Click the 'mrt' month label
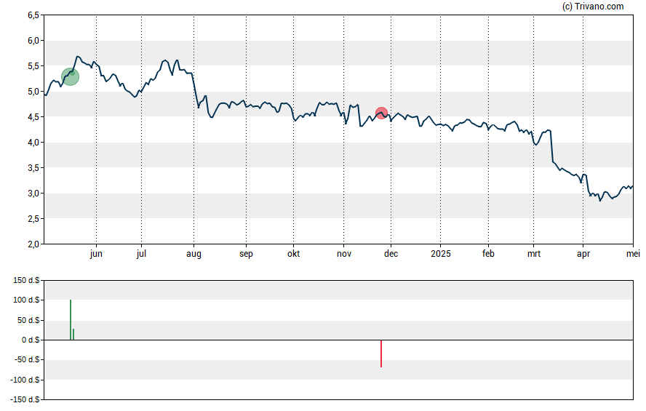This screenshot has width=646, height=411. point(534,254)
